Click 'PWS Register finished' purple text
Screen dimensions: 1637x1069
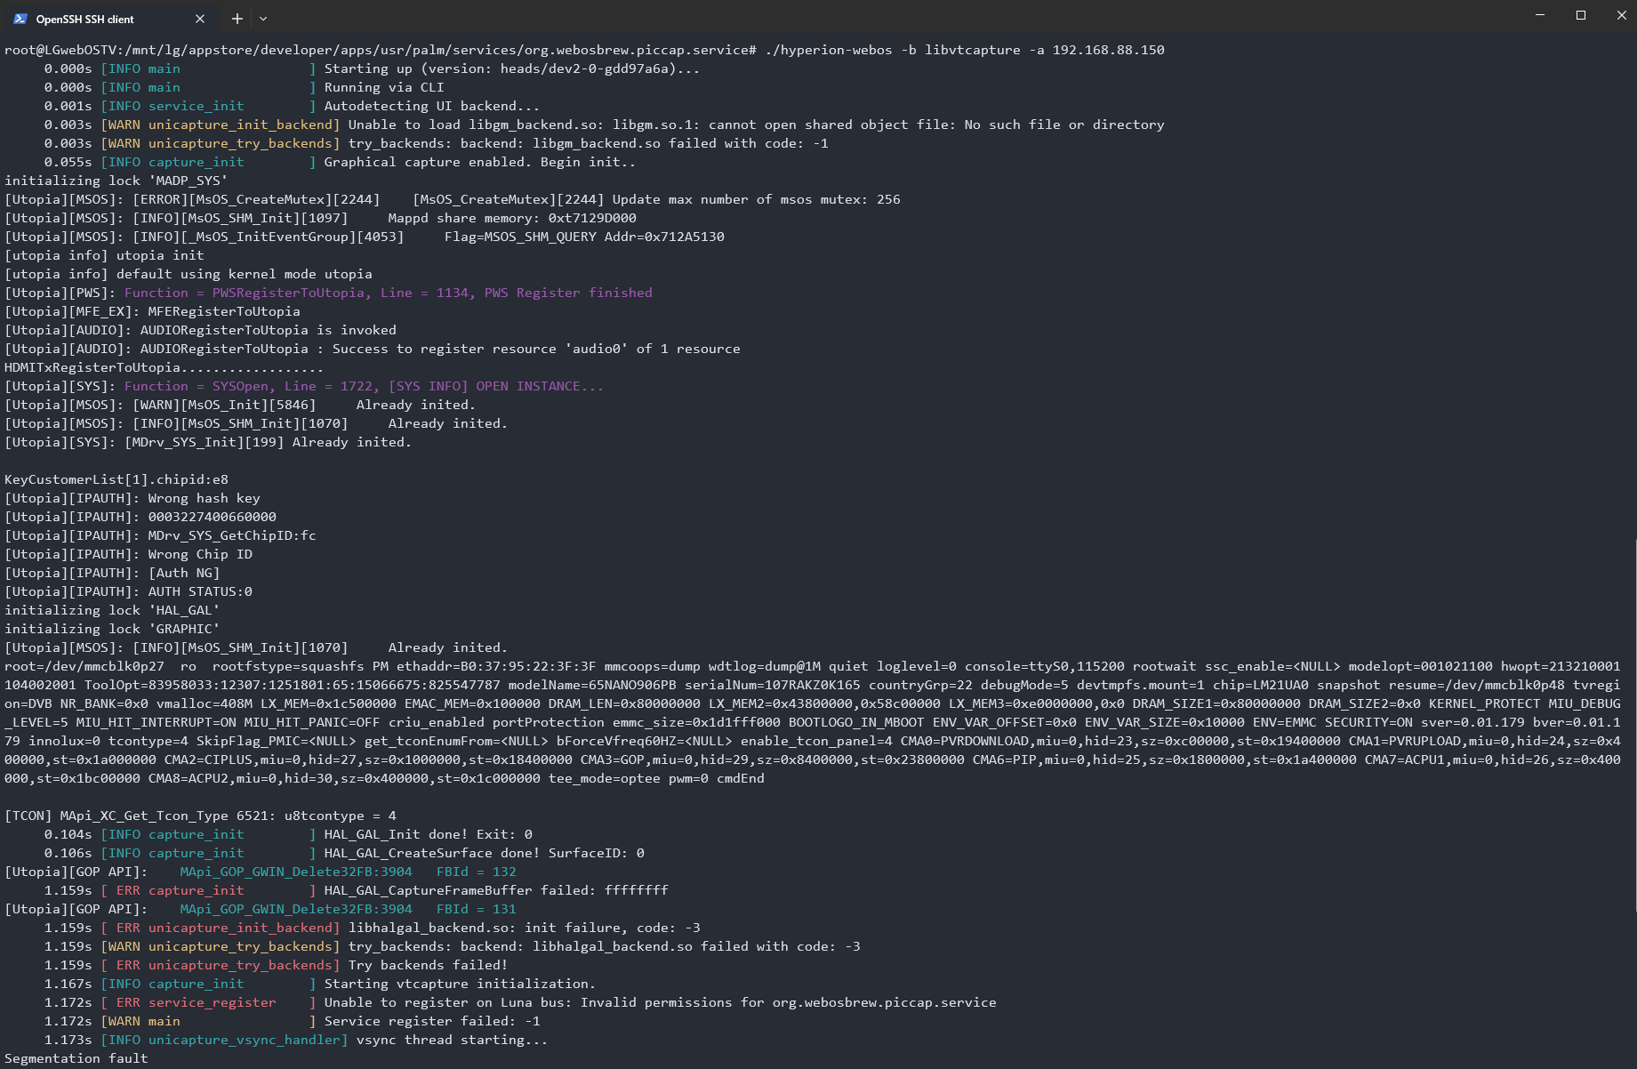point(568,293)
